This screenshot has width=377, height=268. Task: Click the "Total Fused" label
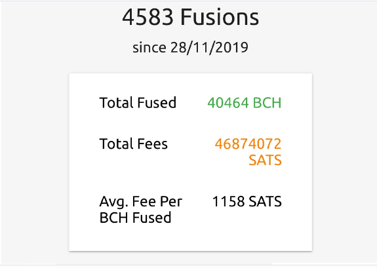pos(138,103)
